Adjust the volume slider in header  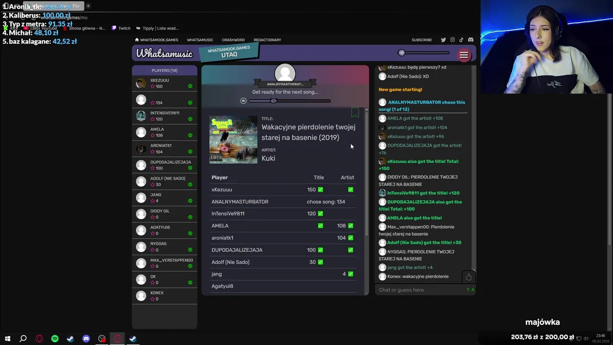click(x=424, y=53)
